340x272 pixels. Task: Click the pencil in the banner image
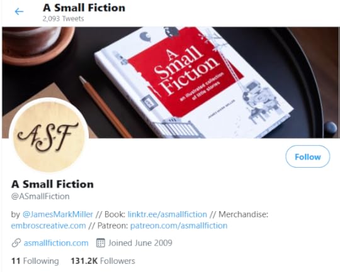pos(105,107)
